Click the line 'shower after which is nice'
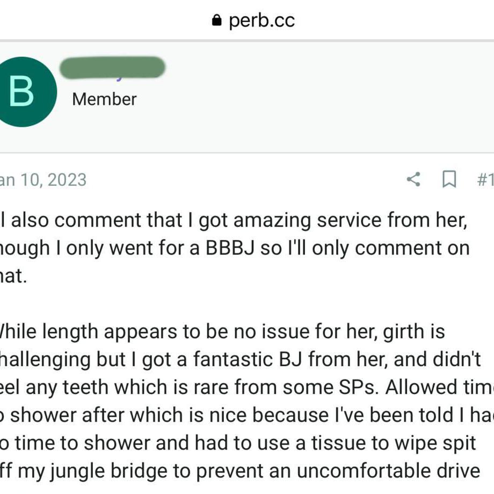This screenshot has height=494, width=494. click(x=247, y=415)
